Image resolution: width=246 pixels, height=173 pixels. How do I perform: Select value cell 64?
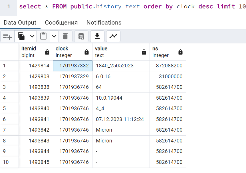tap(121, 87)
